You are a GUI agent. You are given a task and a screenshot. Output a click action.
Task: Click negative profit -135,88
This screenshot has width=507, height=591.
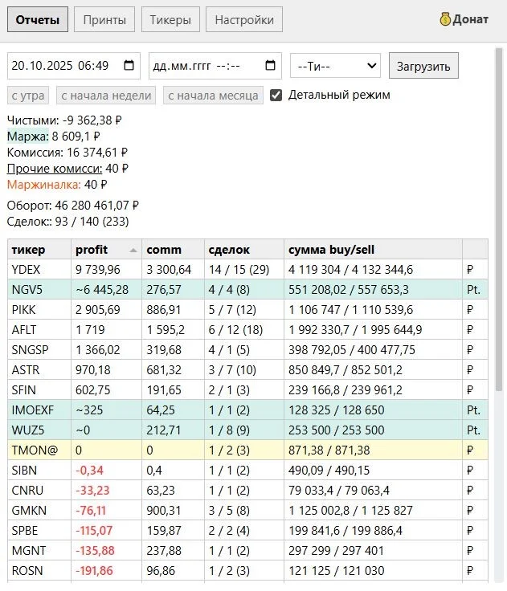(x=95, y=550)
